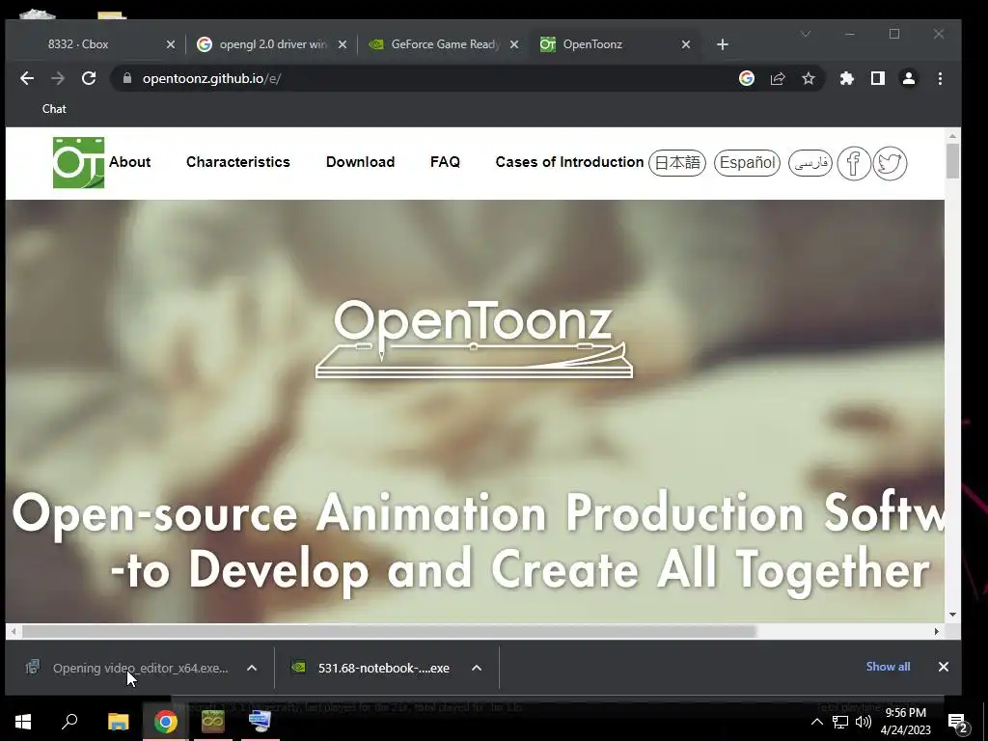Image resolution: width=988 pixels, height=741 pixels.
Task: View site info via the padlock icon
Action: pos(127,78)
